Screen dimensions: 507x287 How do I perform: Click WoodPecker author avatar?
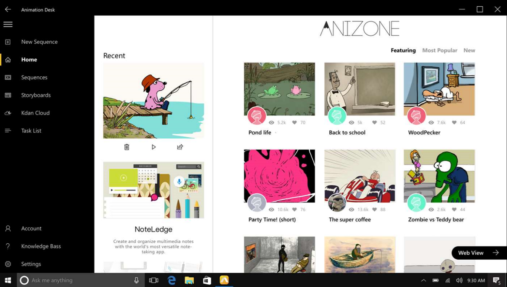pyautogui.click(x=417, y=116)
